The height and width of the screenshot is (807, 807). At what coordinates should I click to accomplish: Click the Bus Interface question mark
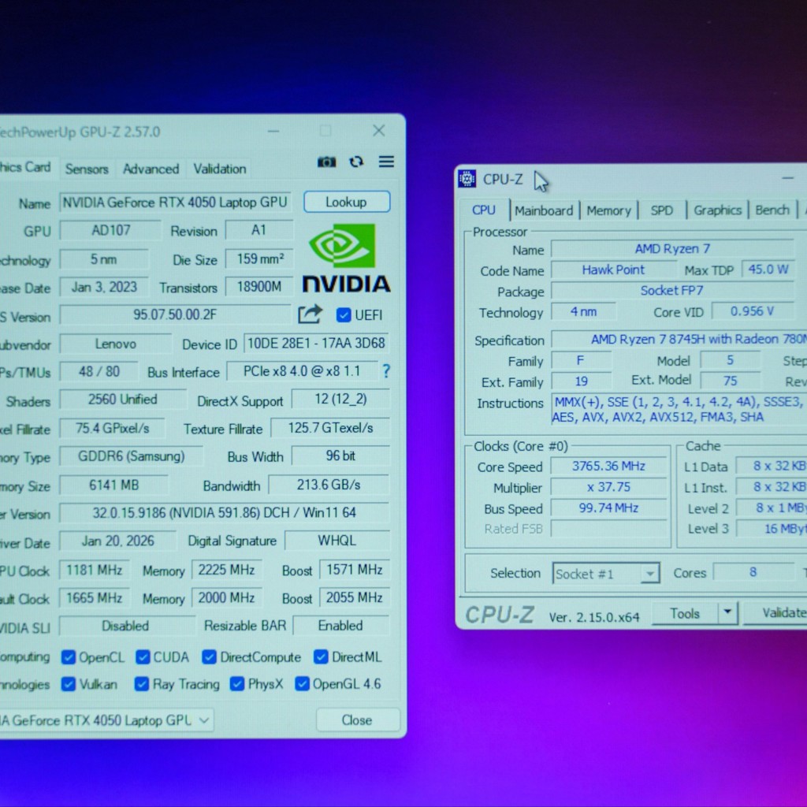[x=386, y=371]
